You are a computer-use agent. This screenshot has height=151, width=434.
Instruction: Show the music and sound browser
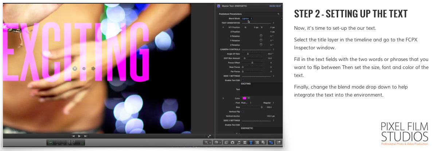pyautogui.click(x=239, y=142)
